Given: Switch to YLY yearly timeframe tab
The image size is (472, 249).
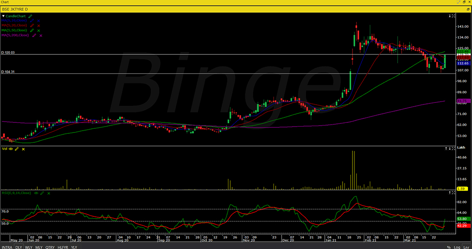Looking at the screenshot, I should pos(74,247).
